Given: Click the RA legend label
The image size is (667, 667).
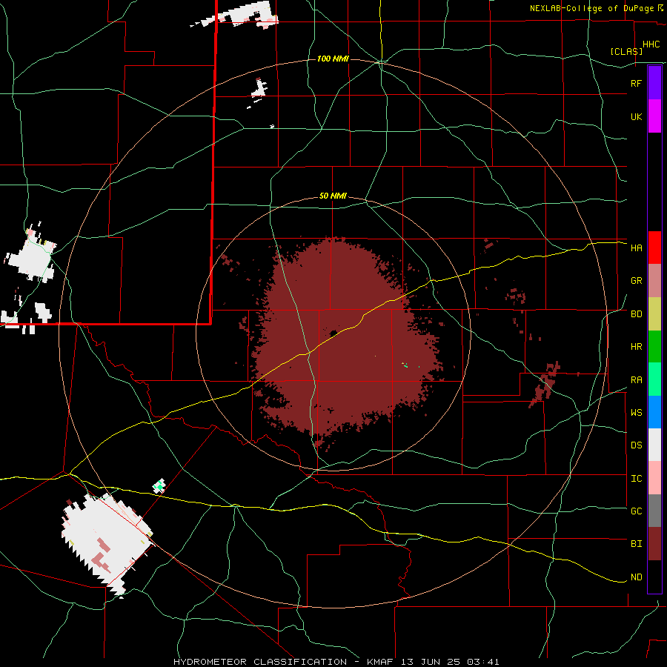Looking at the screenshot, I should (x=636, y=380).
